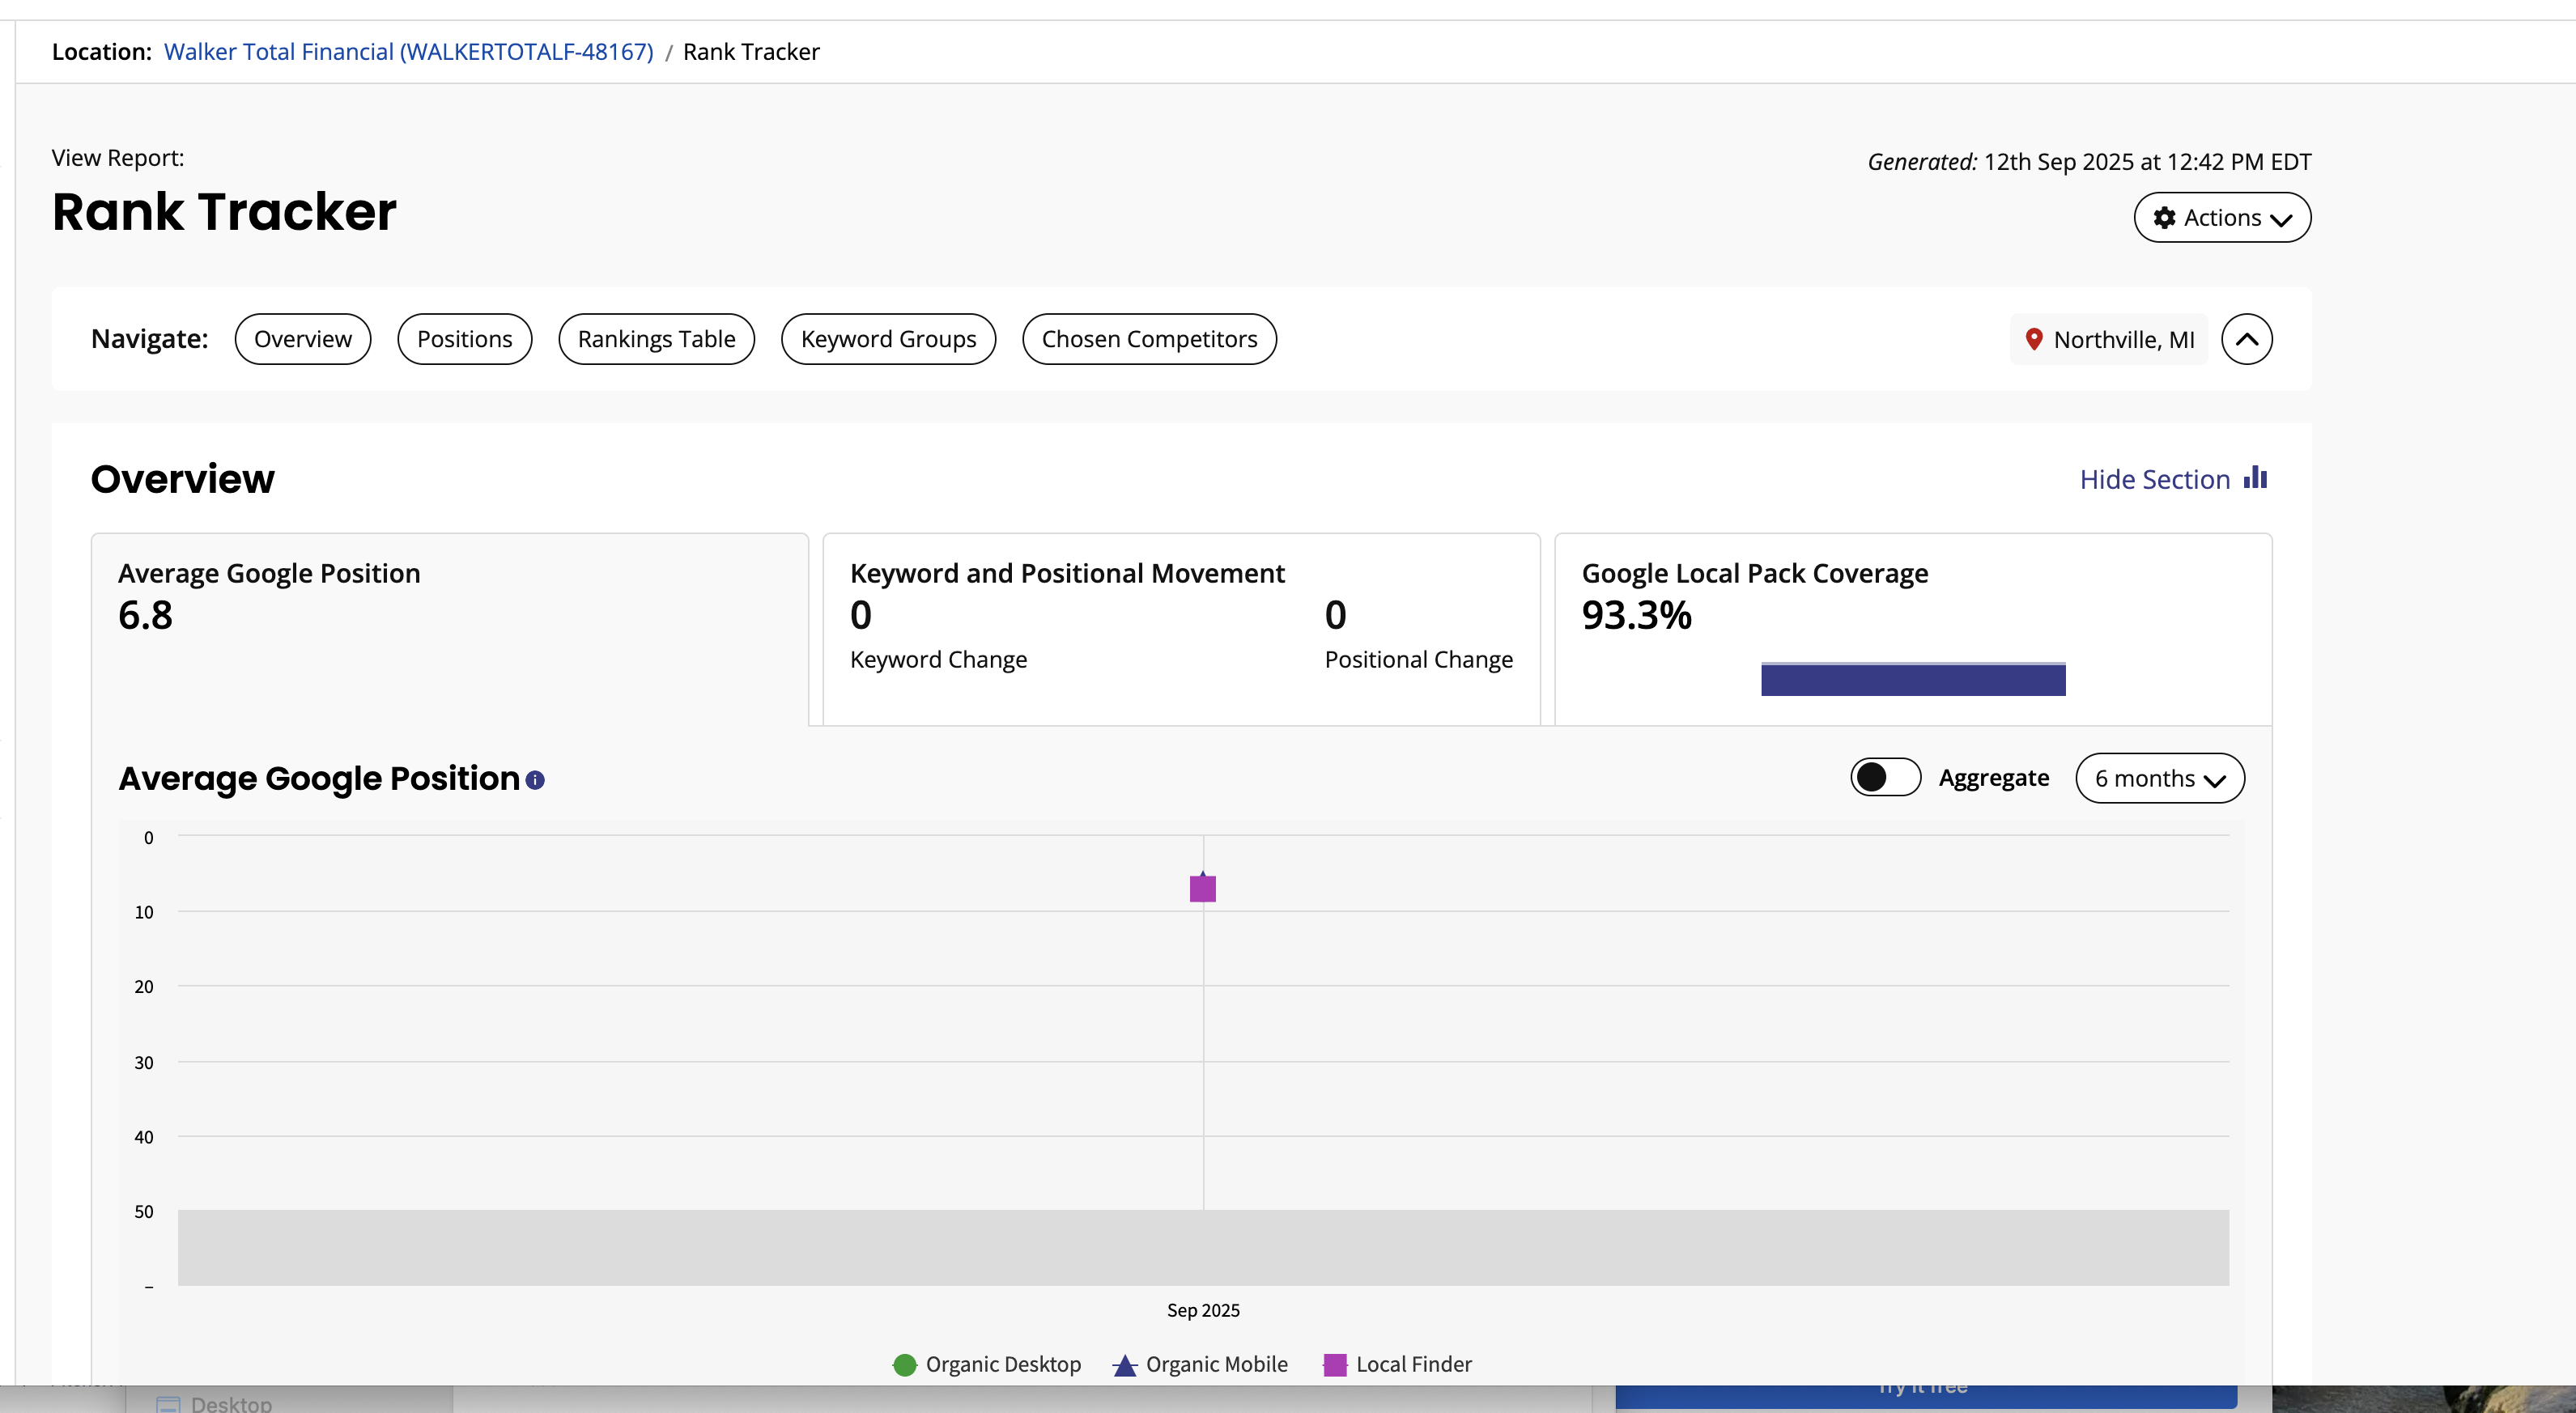2576x1413 pixels.
Task: Navigate to the Rankings Table section
Action: (656, 339)
